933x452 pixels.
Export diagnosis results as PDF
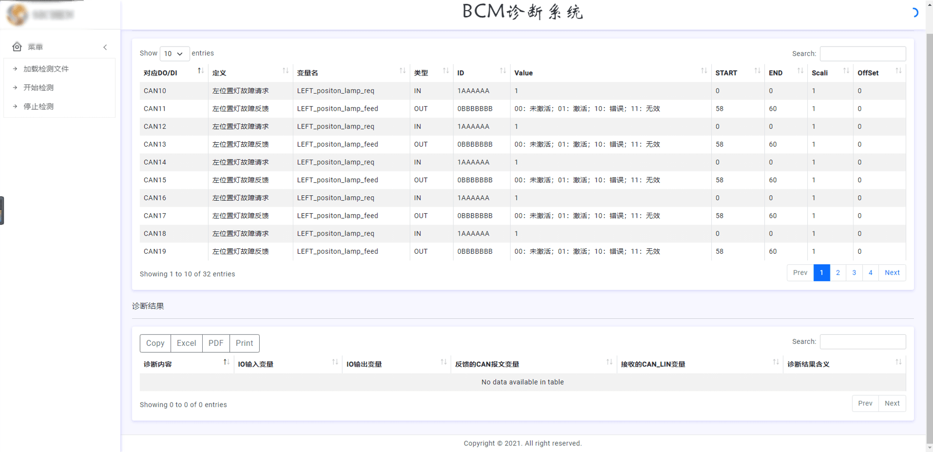[x=216, y=343]
